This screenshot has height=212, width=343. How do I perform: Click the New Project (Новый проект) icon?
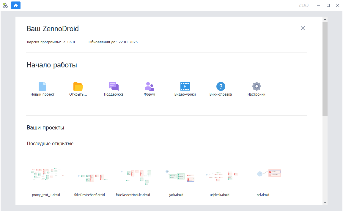[x=43, y=86]
